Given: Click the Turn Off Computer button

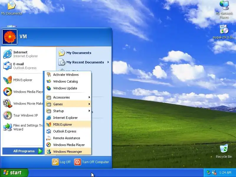Looking at the screenshot, I should tap(91, 162).
